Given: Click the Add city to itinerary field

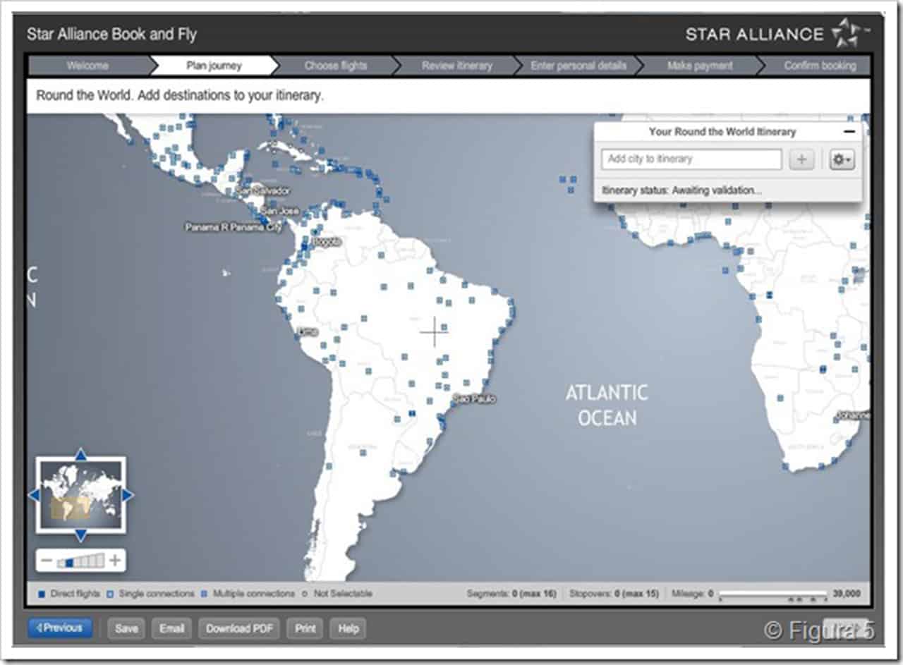Looking at the screenshot, I should point(691,159).
